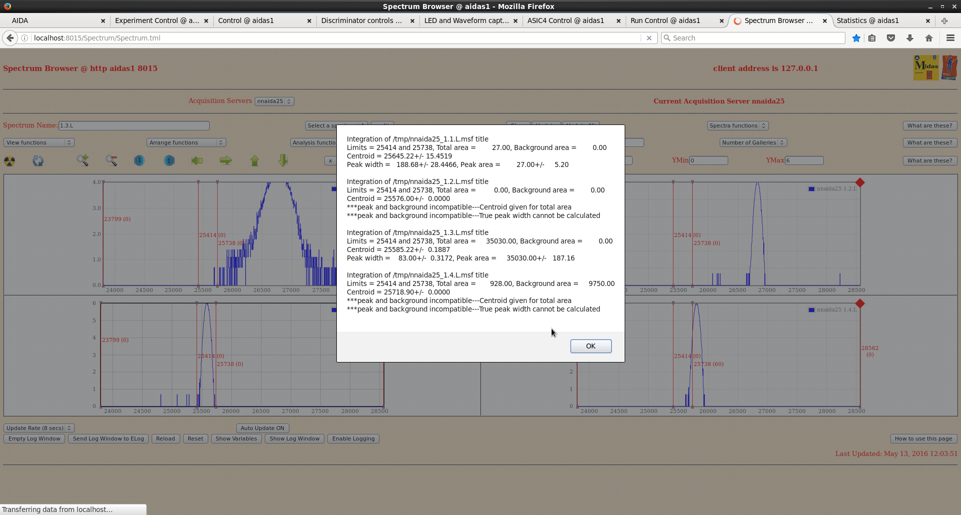Toggle the Auto Update ON button
Screen dimensions: 961x515
262,428
